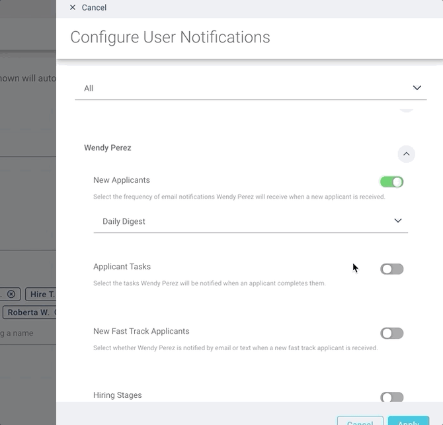Collapse the Wendy Perez section chevron
The image size is (443, 425).
(407, 154)
